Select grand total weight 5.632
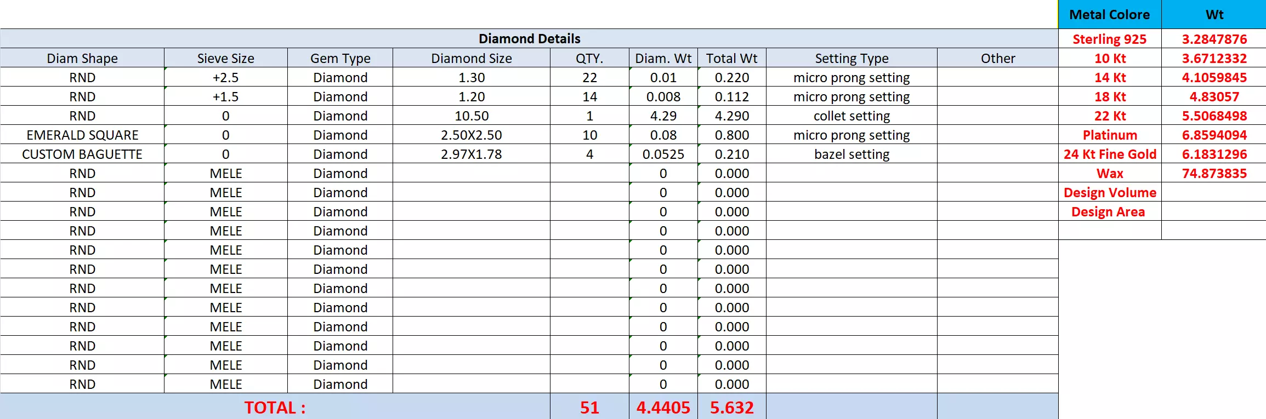The width and height of the screenshot is (1266, 419). click(x=732, y=407)
